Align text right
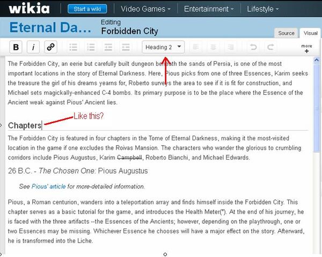 click(x=230, y=47)
